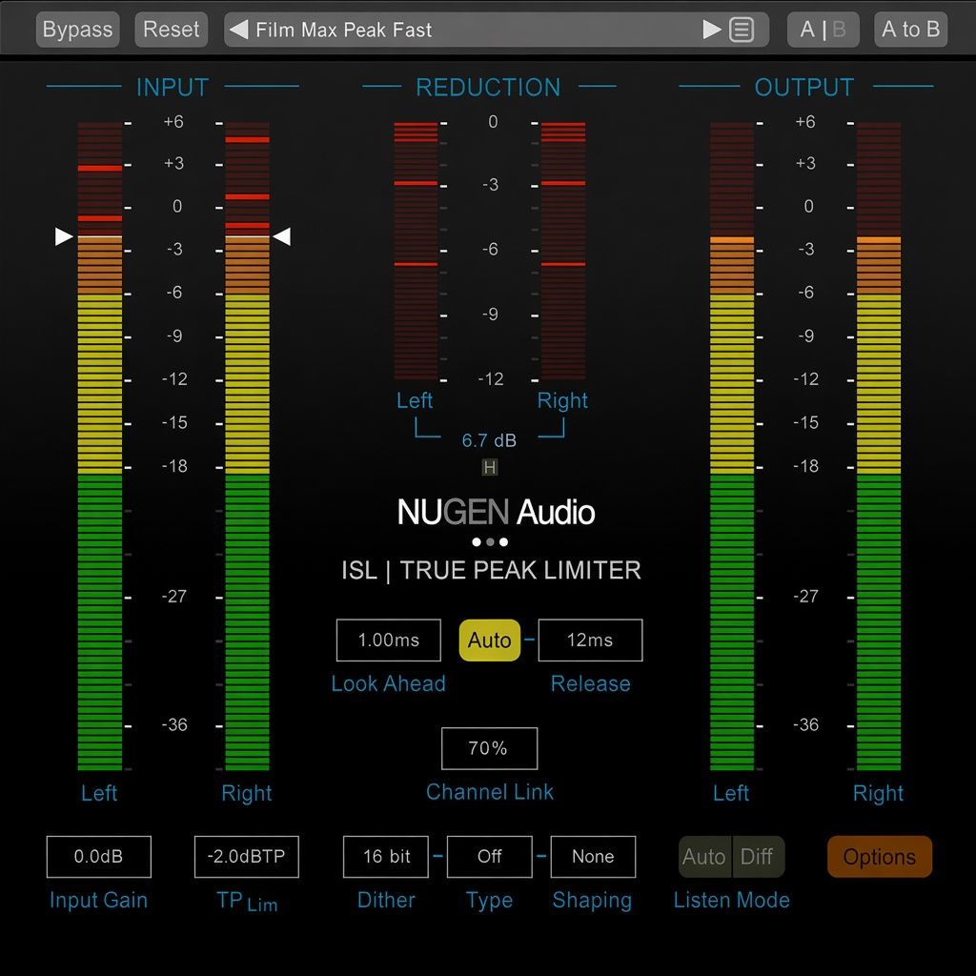Click the ISL True Peak Limiter title

pyautogui.click(x=491, y=570)
